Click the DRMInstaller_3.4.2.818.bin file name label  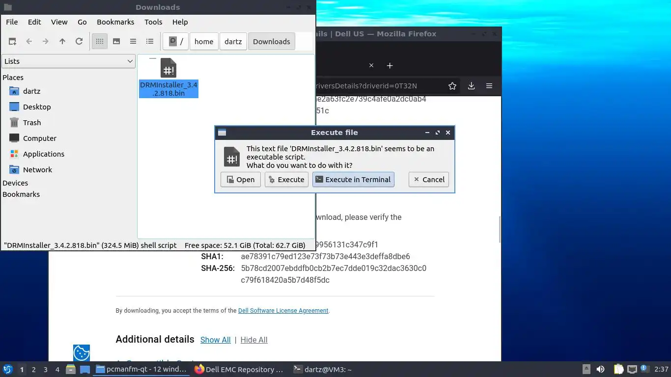[168, 89]
